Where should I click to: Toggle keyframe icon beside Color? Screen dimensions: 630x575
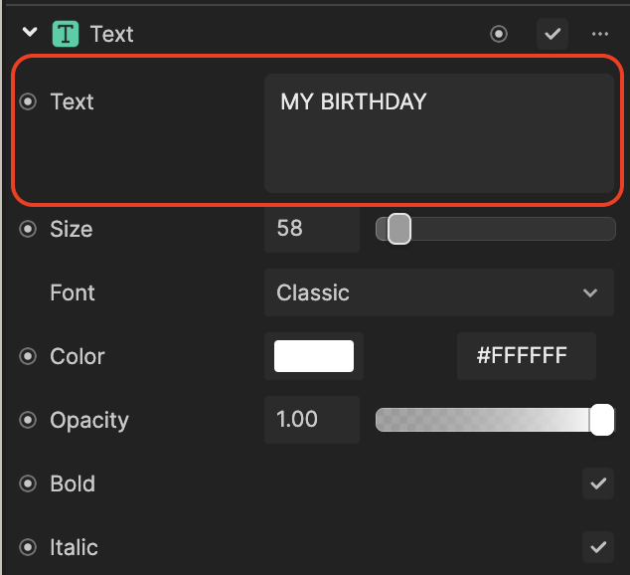coord(28,356)
